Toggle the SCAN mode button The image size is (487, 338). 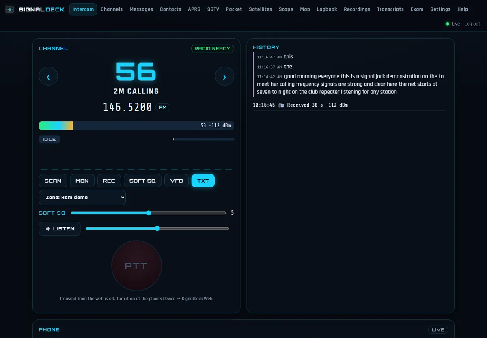click(53, 181)
